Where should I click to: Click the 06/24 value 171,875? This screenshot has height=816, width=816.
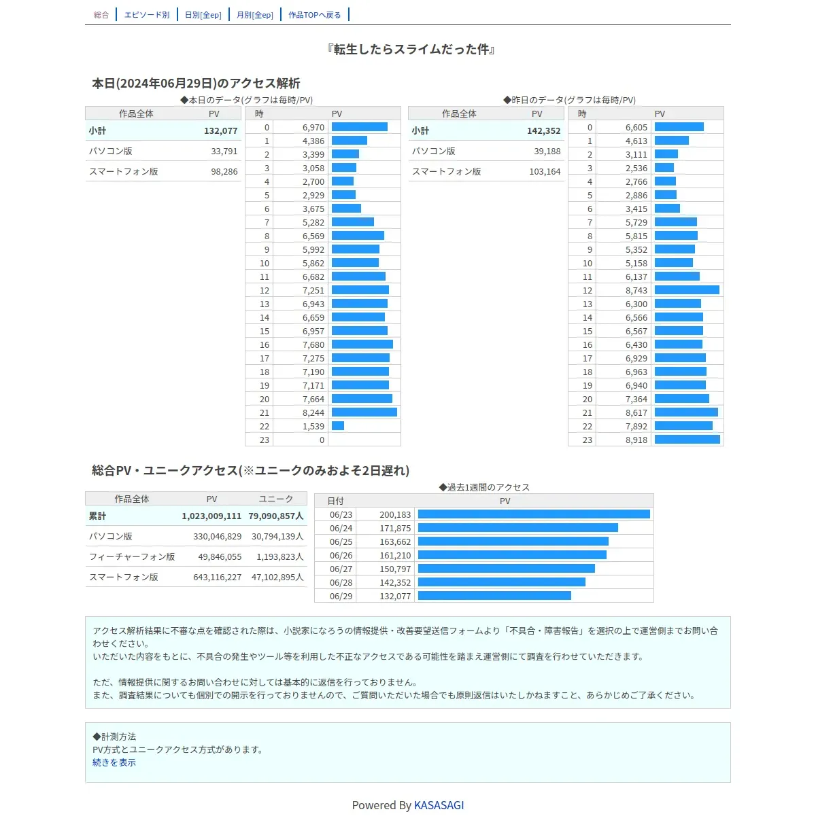click(x=395, y=528)
